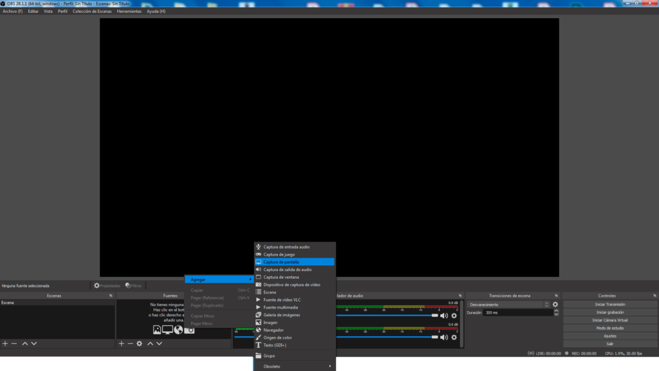
Task: Click Iniciar Transmisión button
Action: (610, 305)
